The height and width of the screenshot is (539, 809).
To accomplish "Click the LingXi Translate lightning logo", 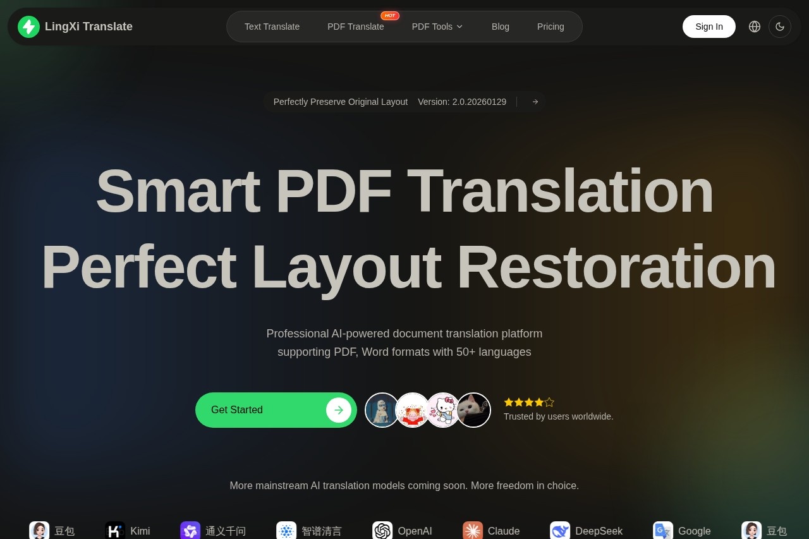I will tap(28, 27).
